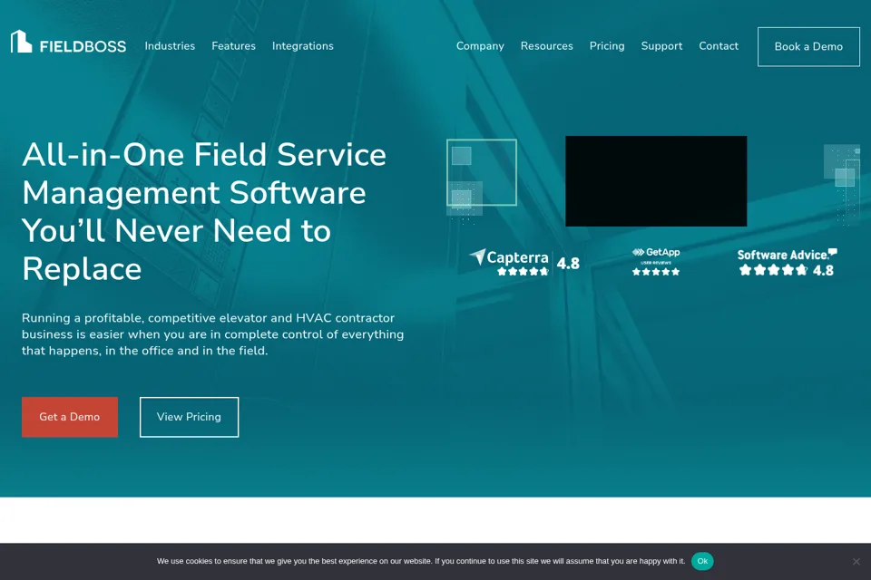Screen dimensions: 871x580
Task: Open the Support menu item
Action: click(x=661, y=46)
